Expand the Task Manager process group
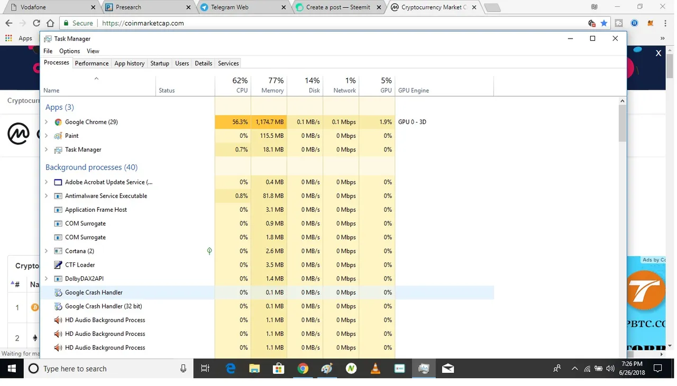This screenshot has width=677, height=386. (x=46, y=149)
